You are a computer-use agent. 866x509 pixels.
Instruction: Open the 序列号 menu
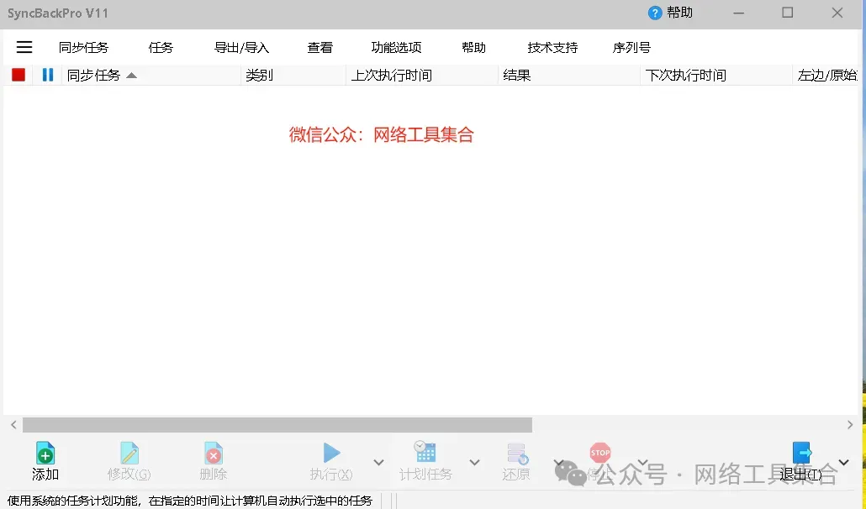pos(631,47)
